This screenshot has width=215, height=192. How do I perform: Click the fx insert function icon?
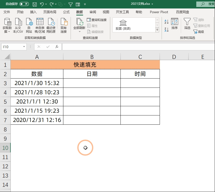pos(57,47)
